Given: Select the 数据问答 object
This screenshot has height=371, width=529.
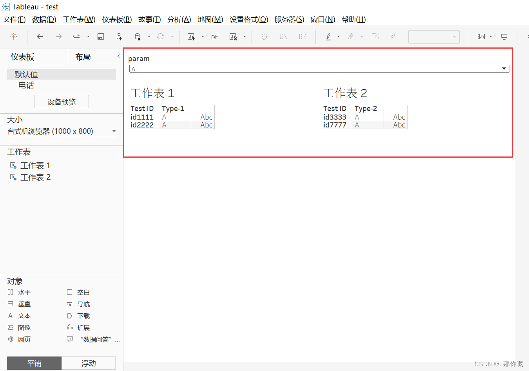Looking at the screenshot, I should pyautogui.click(x=93, y=339).
